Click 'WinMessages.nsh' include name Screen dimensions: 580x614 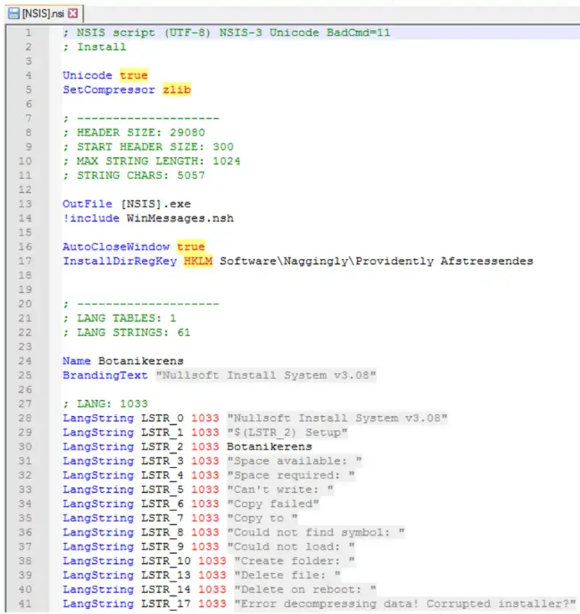(x=180, y=218)
